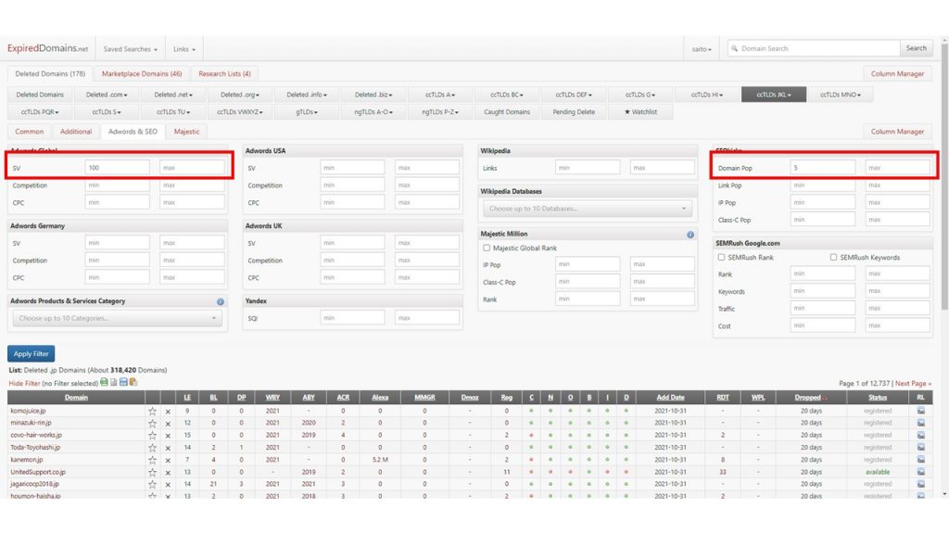The height and width of the screenshot is (534, 949).
Task: Click the Hide Filter link
Action: click(24, 383)
